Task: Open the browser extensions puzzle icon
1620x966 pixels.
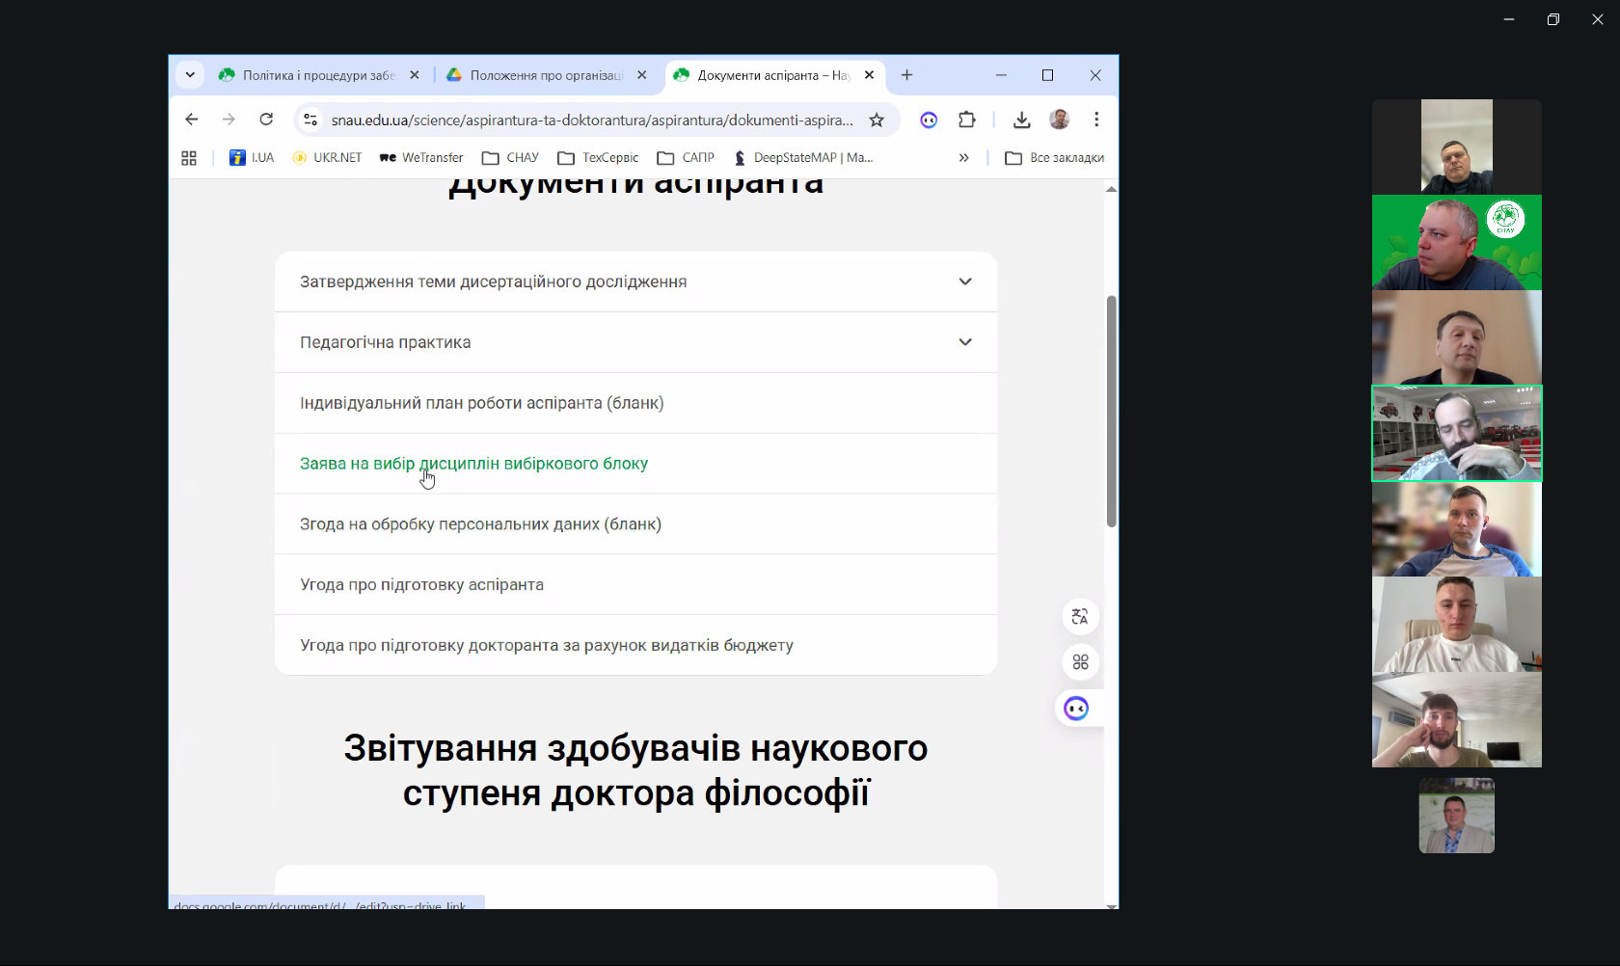Action: click(966, 120)
